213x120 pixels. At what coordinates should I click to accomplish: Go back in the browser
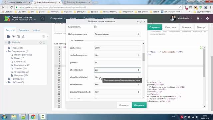click(3, 7)
